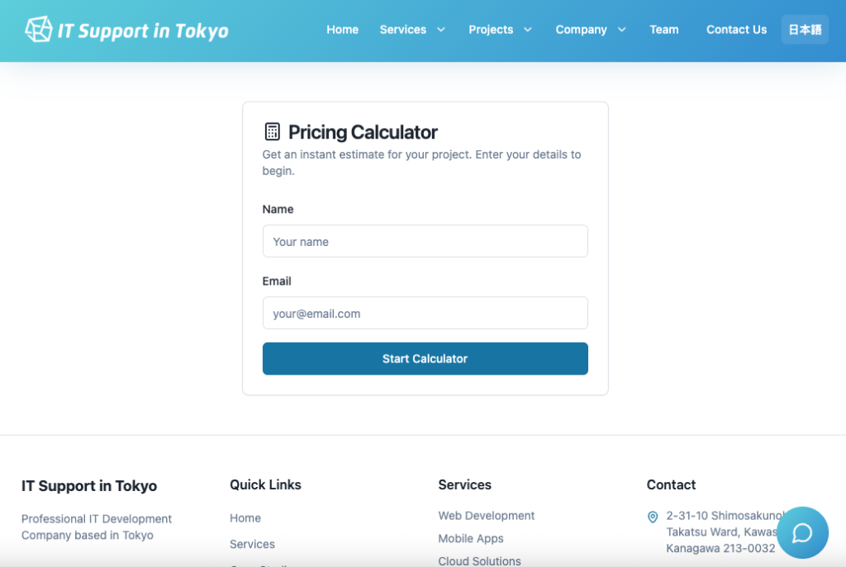Viewport: 846px width, 567px height.
Task: Expand the Projects dropdown chevron
Action: click(528, 30)
